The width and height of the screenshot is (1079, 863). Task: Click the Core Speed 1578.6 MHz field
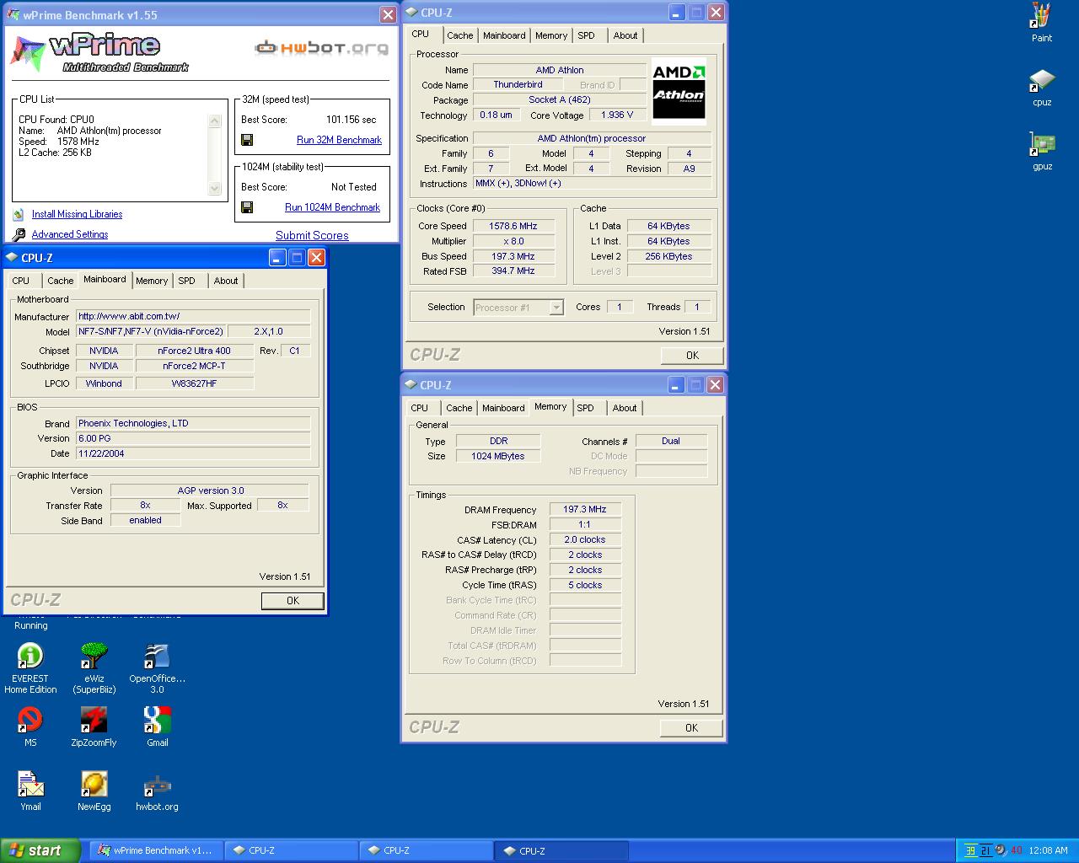[x=513, y=226]
